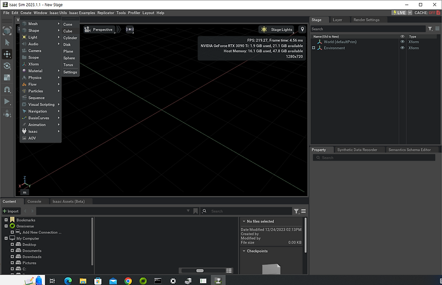Click the Play simulation button
Image resolution: width=442 pixels, height=285 pixels.
[x=7, y=102]
